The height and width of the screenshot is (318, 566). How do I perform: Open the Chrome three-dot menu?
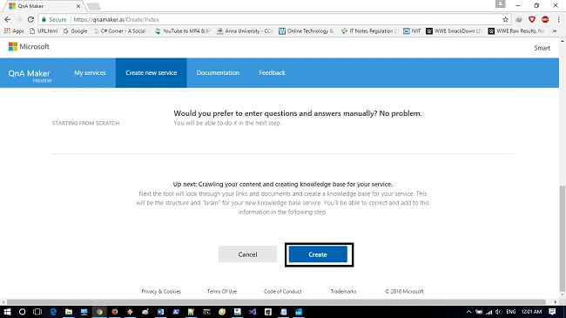[x=558, y=19]
